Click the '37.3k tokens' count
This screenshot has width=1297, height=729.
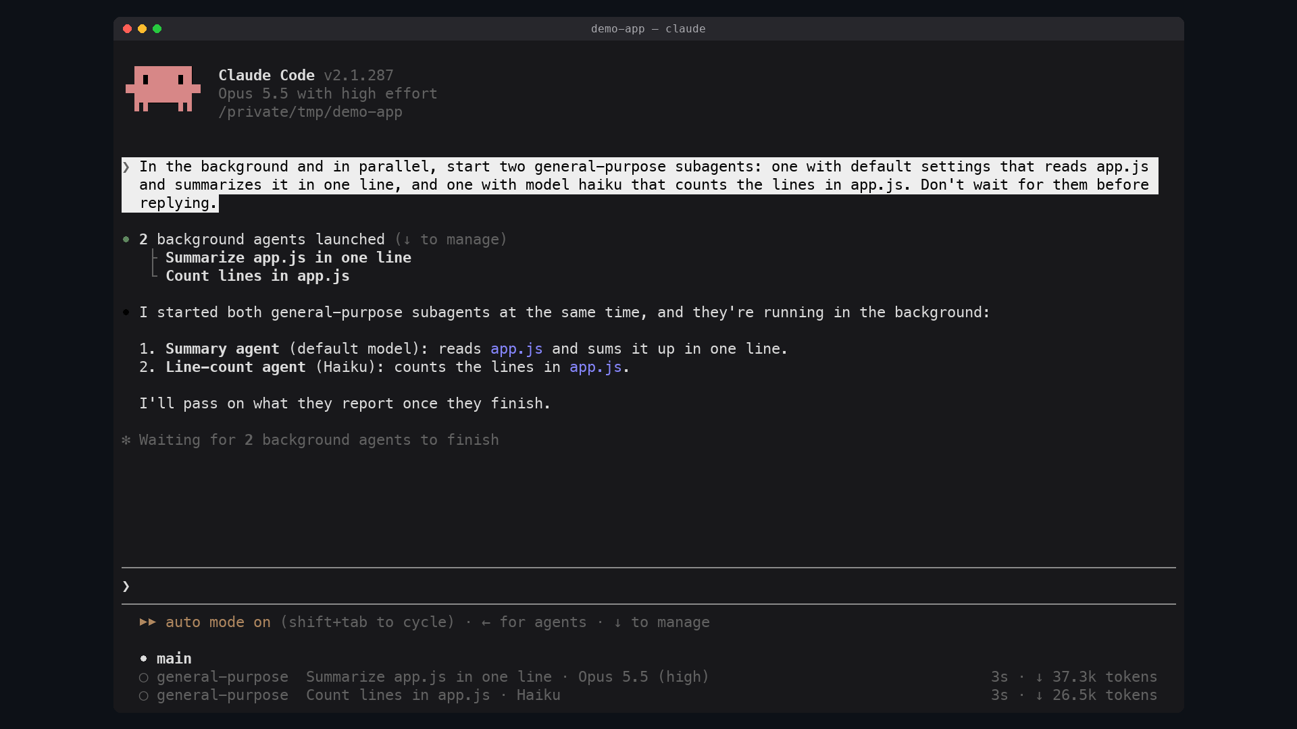click(1104, 677)
